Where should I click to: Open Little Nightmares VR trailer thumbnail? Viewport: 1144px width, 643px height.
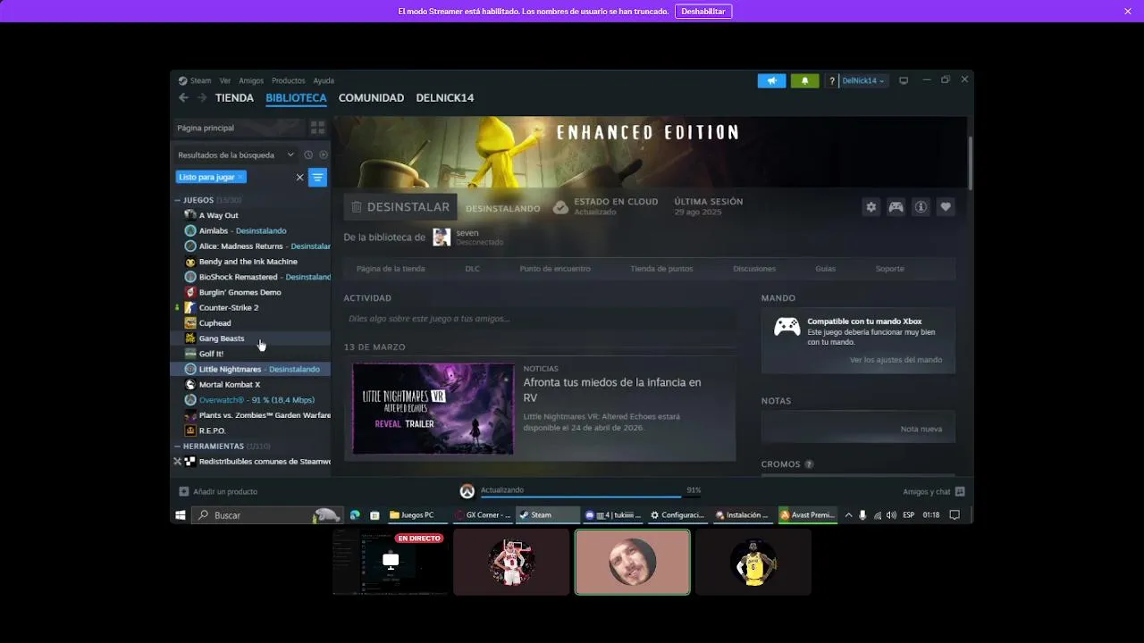tap(433, 408)
